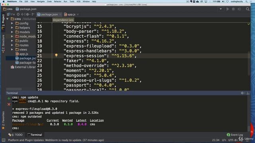Open the Terminal tool window tab
Screen dimensions: 255x143
coord(35,135)
